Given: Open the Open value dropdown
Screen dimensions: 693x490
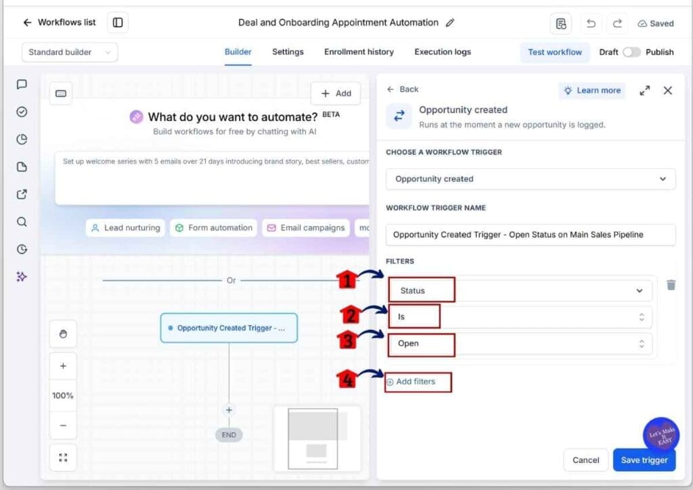Looking at the screenshot, I should (520, 343).
